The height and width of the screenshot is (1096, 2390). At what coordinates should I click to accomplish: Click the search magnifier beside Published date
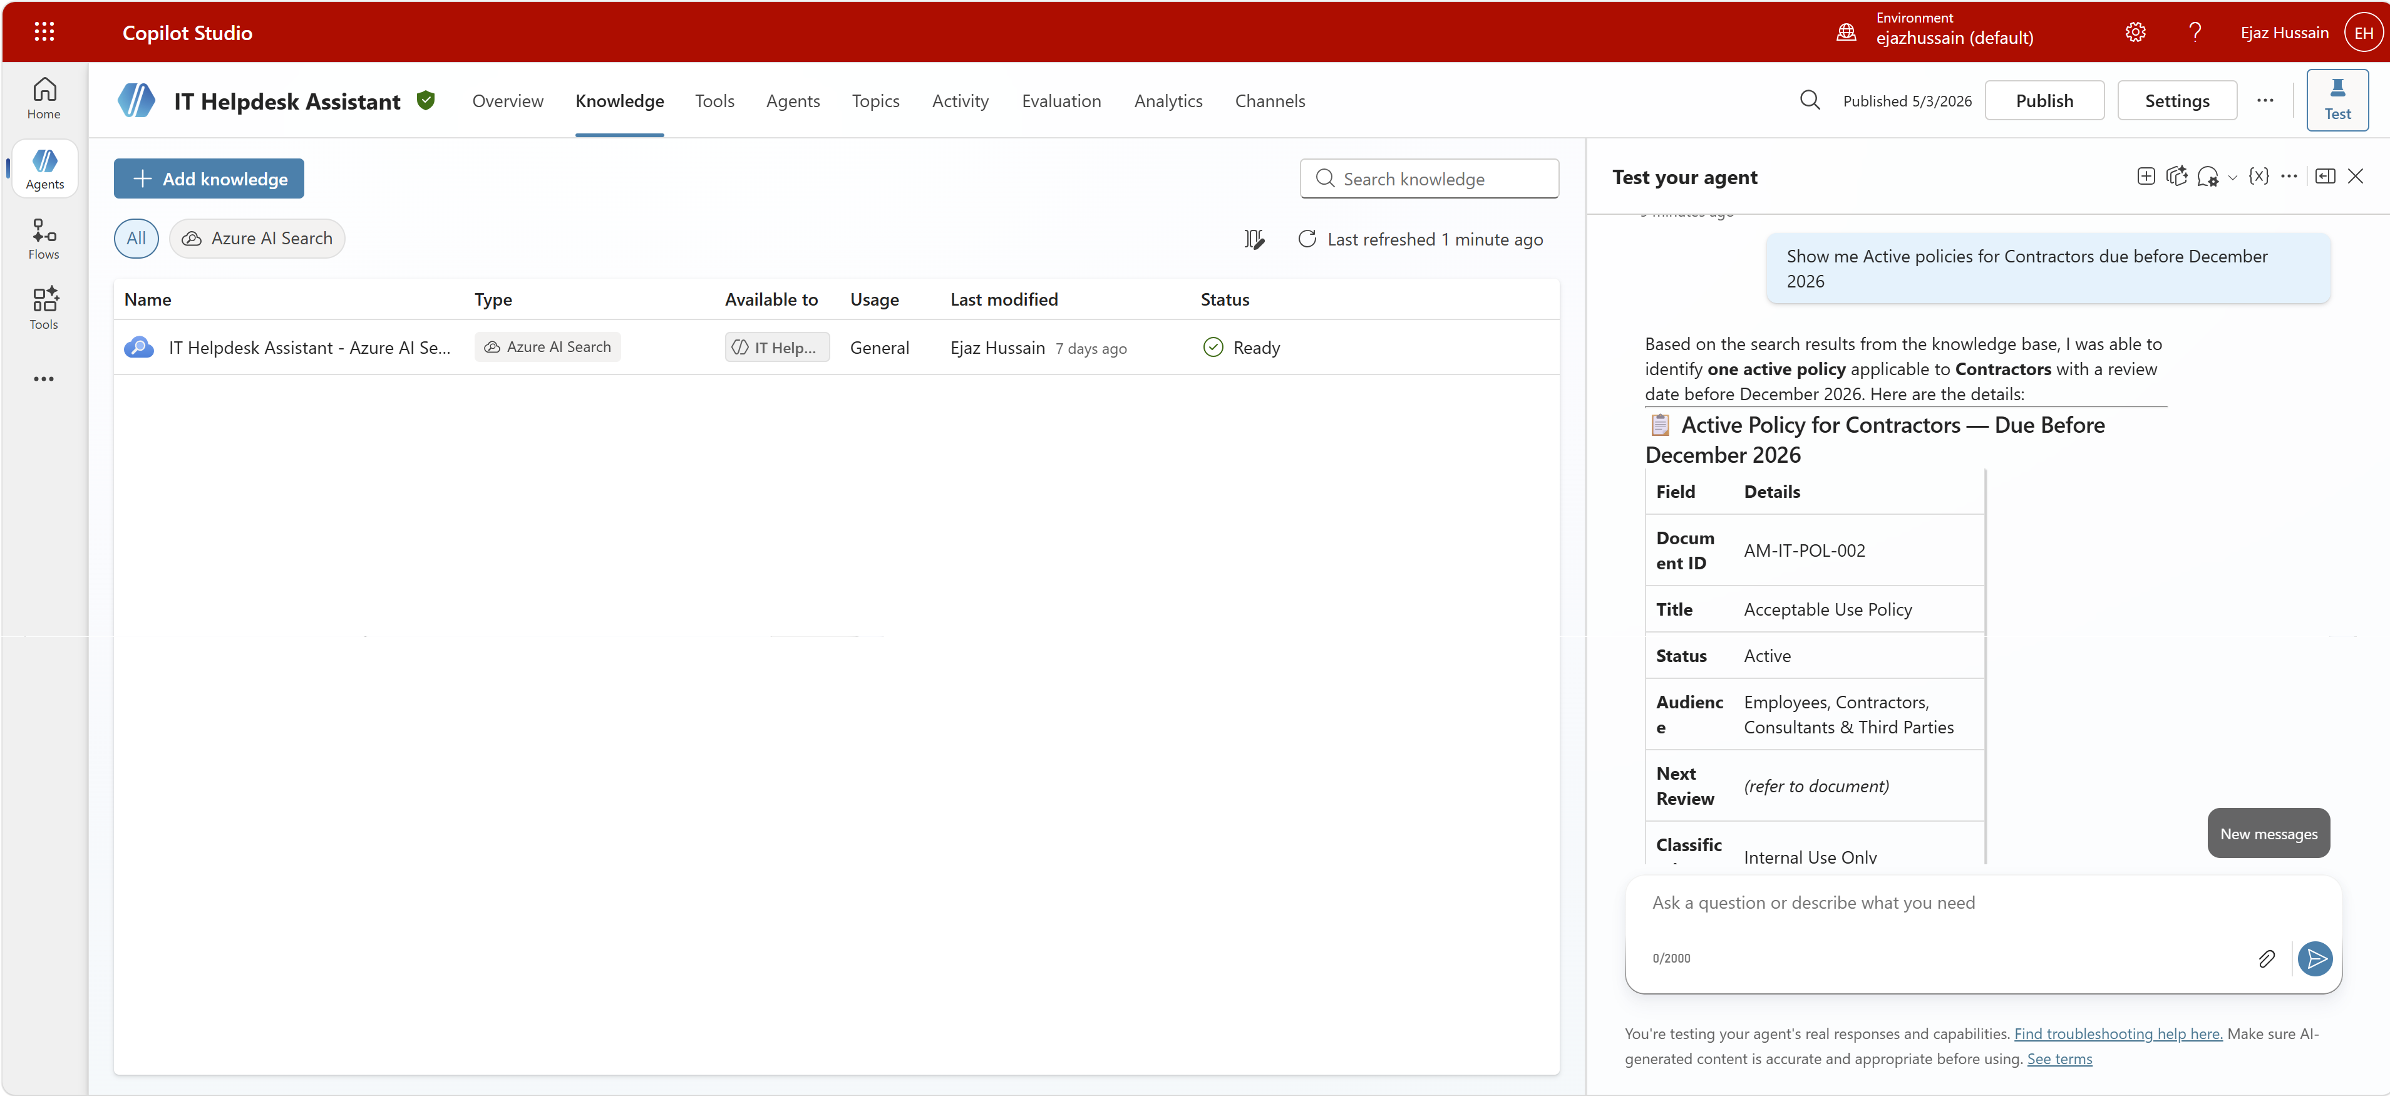click(1809, 100)
